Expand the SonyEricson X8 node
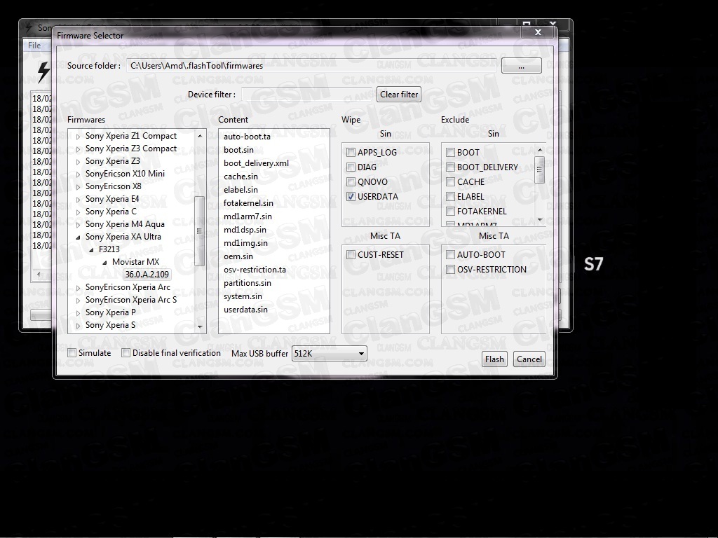 [x=79, y=186]
